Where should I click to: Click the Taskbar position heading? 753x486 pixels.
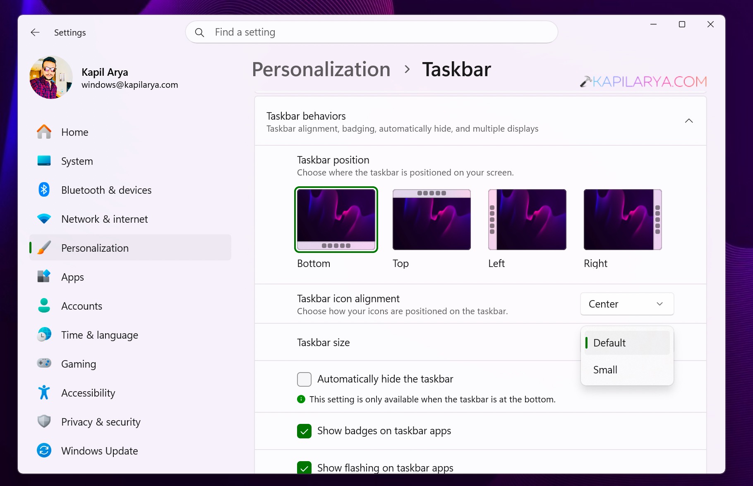(333, 160)
